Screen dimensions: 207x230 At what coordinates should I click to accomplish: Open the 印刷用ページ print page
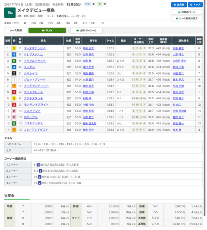click(x=187, y=12)
